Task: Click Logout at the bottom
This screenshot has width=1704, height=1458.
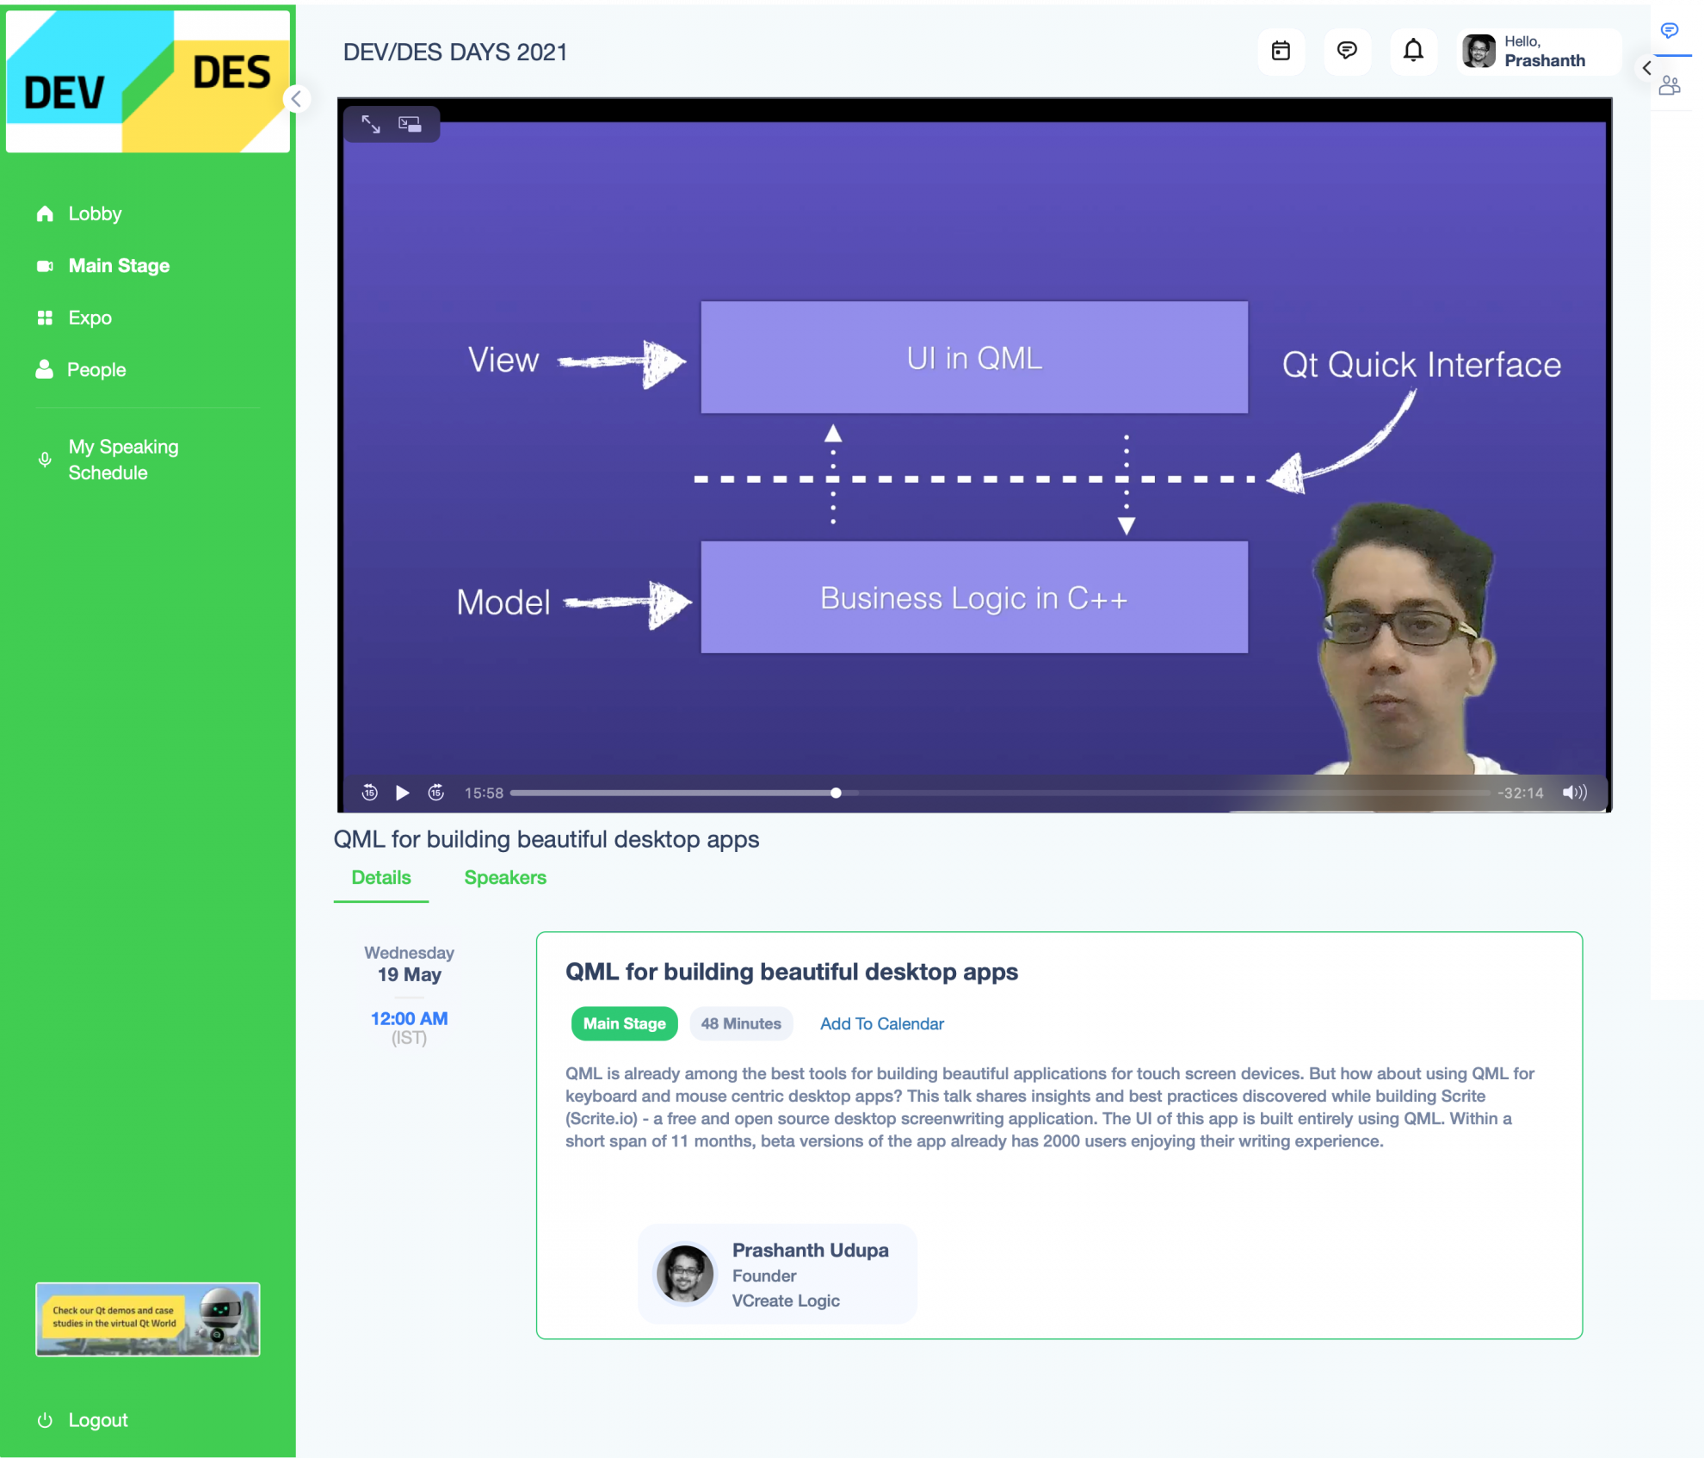Action: pos(97,1419)
